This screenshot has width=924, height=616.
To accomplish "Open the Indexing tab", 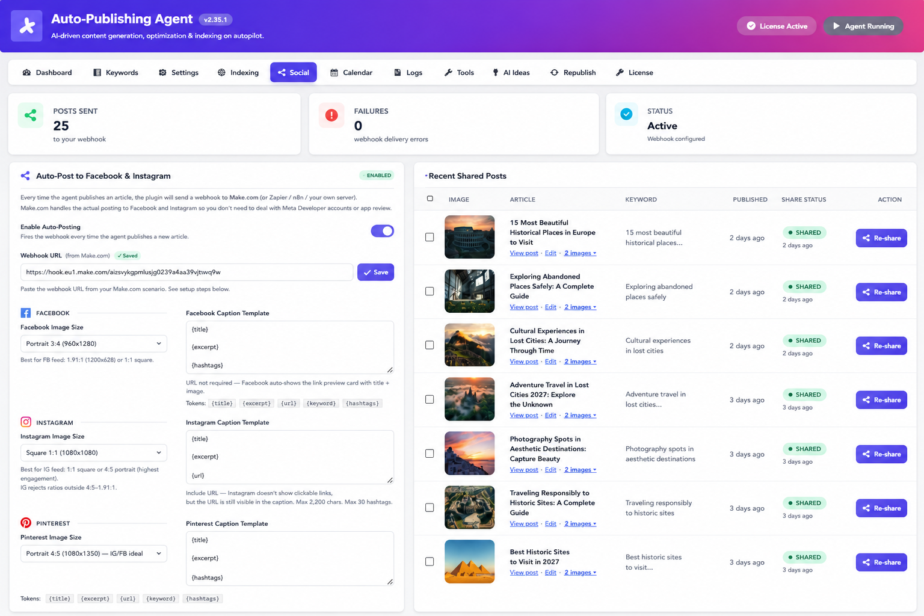I will [238, 72].
